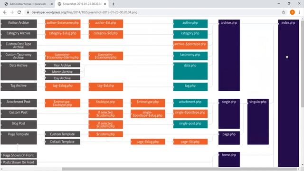
Task: Click the Custom Post Type Archive box
Action: [19, 45]
